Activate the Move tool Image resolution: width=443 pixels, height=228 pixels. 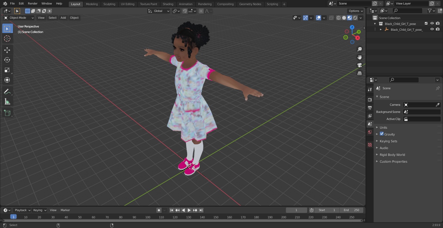click(7, 50)
